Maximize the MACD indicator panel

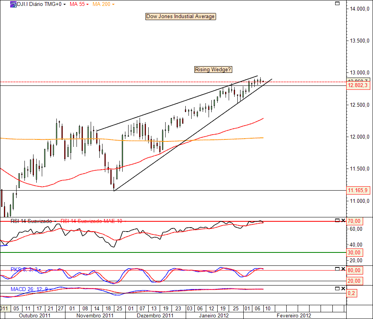pyautogui.click(x=337, y=288)
